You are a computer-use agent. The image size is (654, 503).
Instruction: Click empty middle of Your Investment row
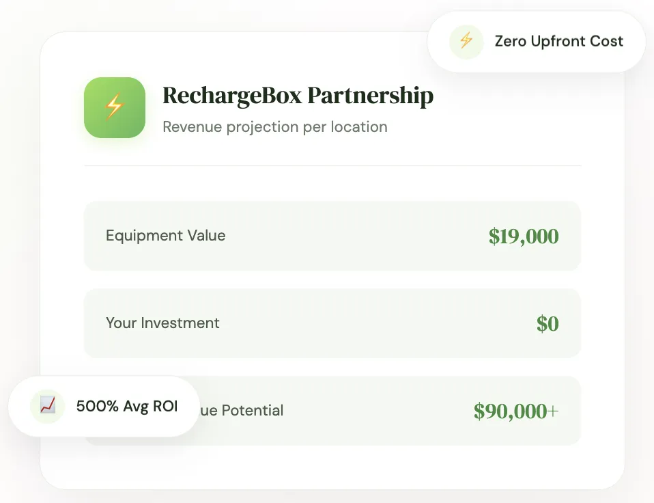375,323
